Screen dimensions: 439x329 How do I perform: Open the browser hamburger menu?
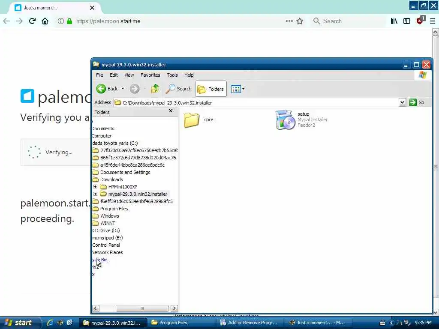click(433, 21)
